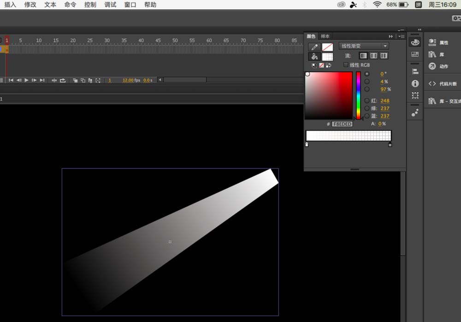Click the swap colors icon

[329, 65]
